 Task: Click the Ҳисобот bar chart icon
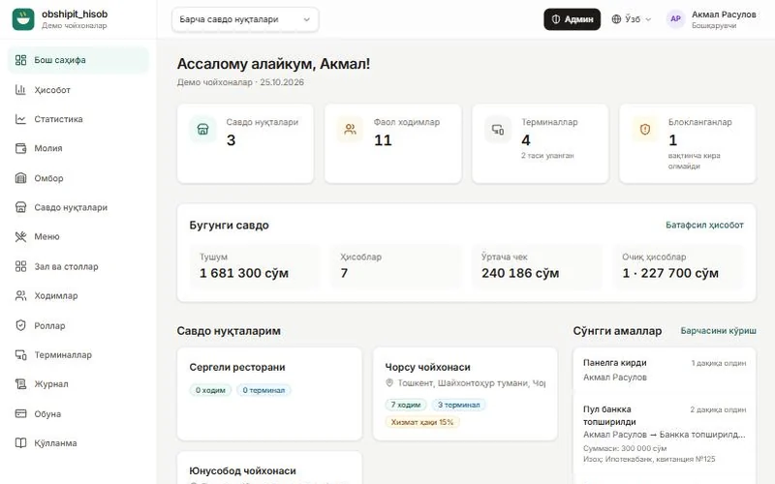[20, 89]
